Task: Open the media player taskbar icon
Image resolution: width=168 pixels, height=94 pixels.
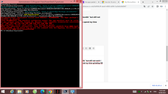Action: [27, 92]
